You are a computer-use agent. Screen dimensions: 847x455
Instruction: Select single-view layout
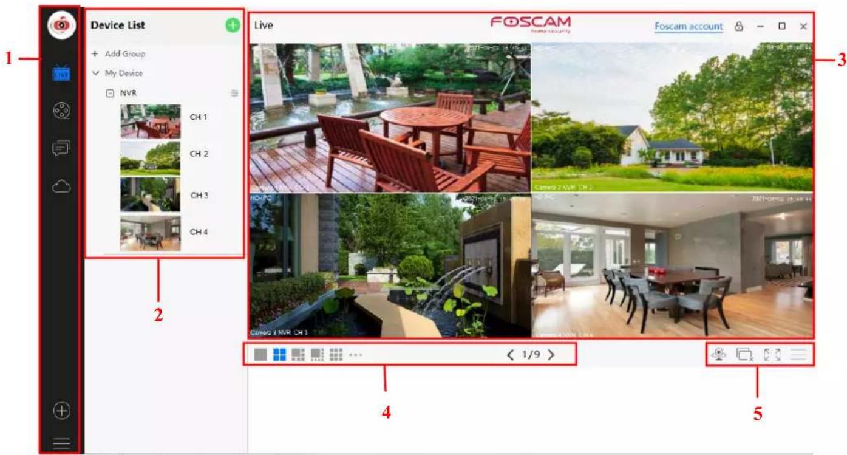click(260, 355)
